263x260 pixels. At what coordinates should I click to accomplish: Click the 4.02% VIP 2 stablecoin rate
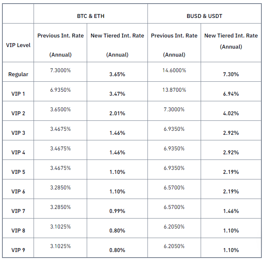point(231,113)
